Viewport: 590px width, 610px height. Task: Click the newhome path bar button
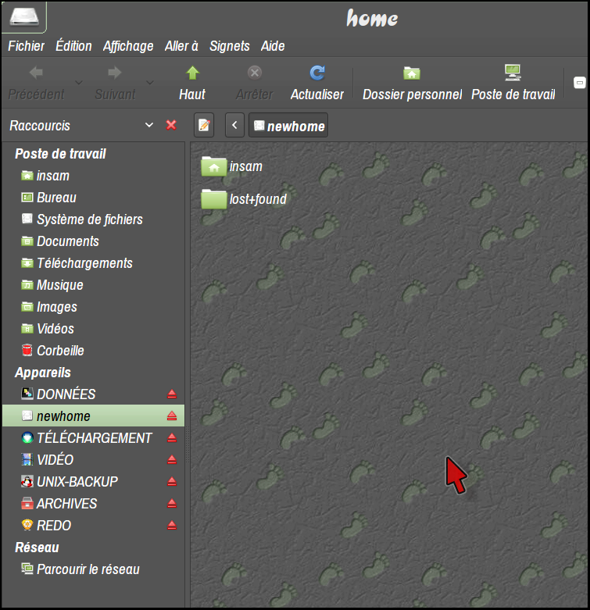click(x=288, y=126)
